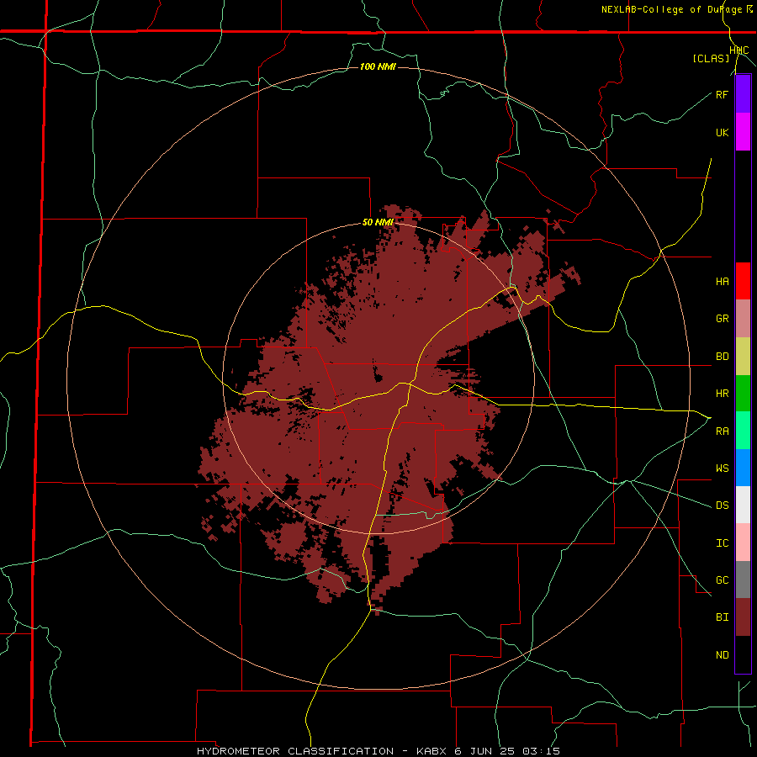Click the DS white legend swatch
Screen dimensions: 757x757
[743, 505]
